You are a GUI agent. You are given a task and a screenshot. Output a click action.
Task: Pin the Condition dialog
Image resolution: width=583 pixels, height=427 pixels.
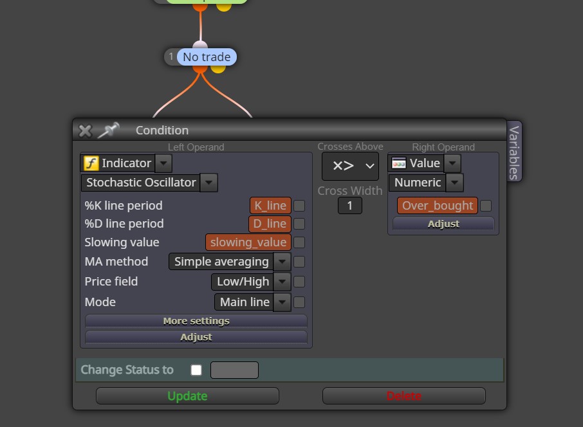click(108, 130)
